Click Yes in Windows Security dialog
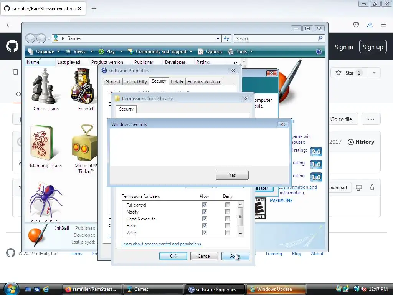The height and width of the screenshot is (295, 393). pyautogui.click(x=232, y=175)
